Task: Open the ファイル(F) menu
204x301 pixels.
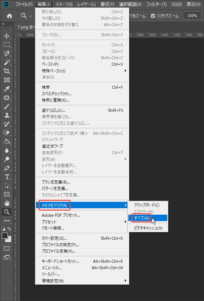Action: click(24, 4)
